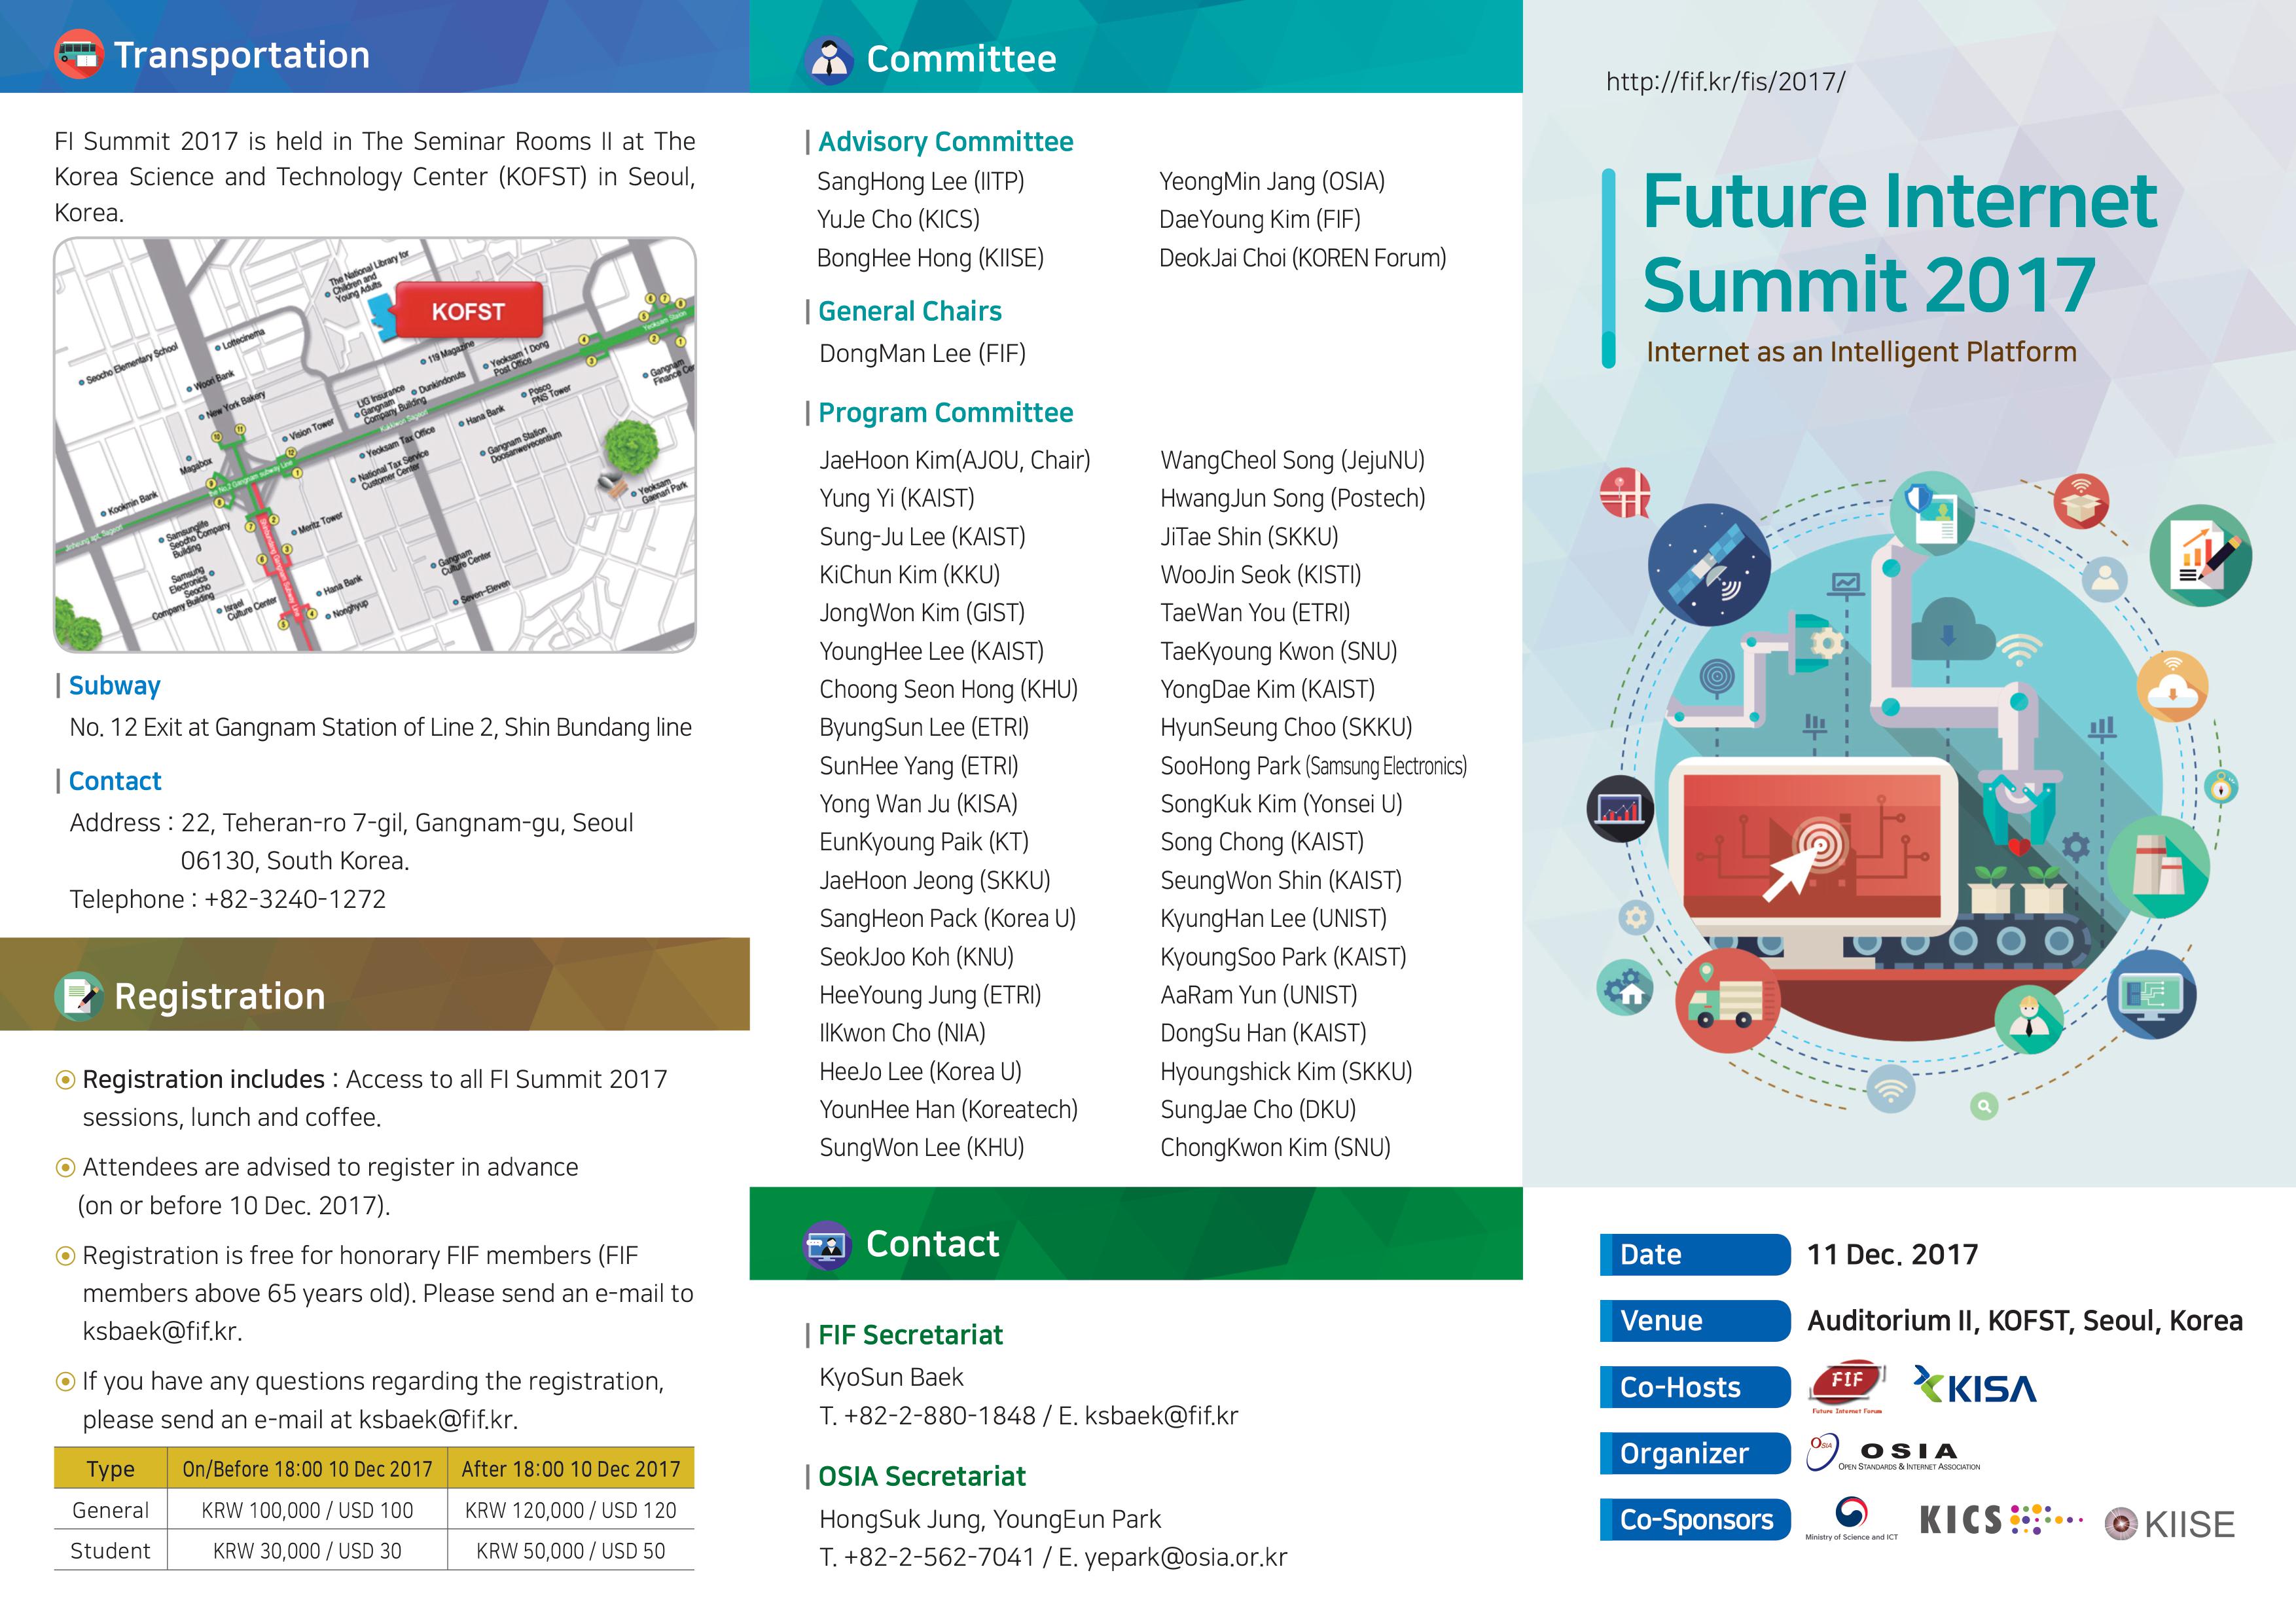This screenshot has width=2296, height=1624.
Task: Click the blue Venue label
Action: pos(1695,1321)
